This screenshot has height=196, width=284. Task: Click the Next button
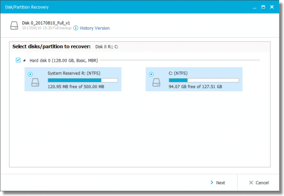218,183
